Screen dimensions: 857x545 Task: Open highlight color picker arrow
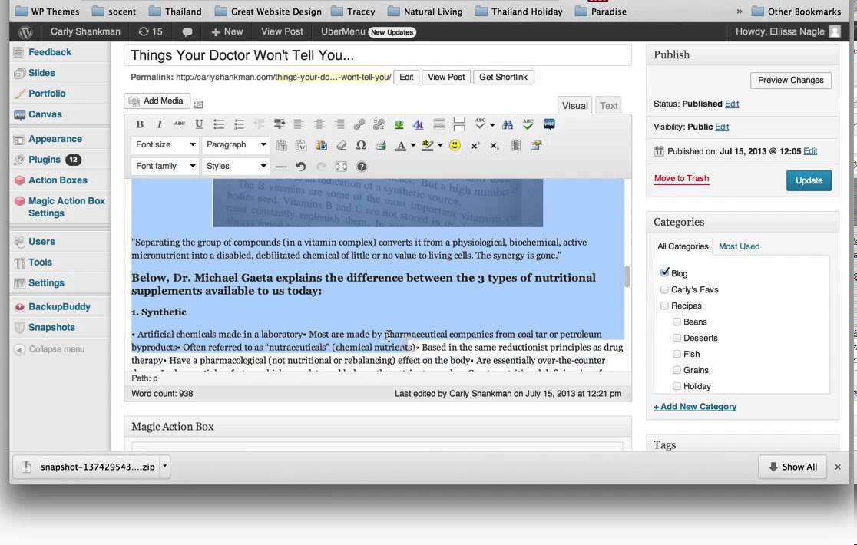[440, 145]
